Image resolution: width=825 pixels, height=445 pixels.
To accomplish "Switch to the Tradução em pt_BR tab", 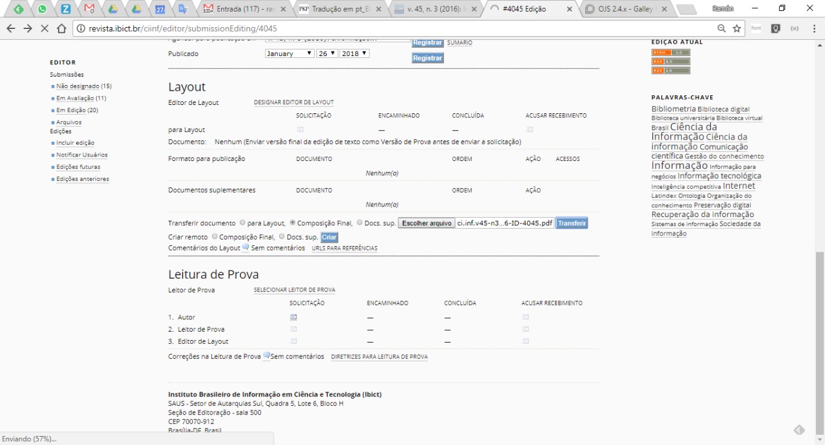I will 340,9.
